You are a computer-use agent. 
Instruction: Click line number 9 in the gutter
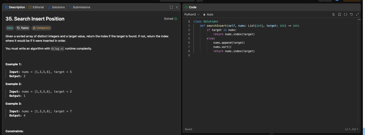[189, 55]
